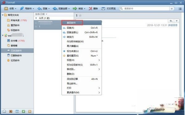Click the 收取 receive mail icon
Screen dimensions: 185x115
coord(6,9)
